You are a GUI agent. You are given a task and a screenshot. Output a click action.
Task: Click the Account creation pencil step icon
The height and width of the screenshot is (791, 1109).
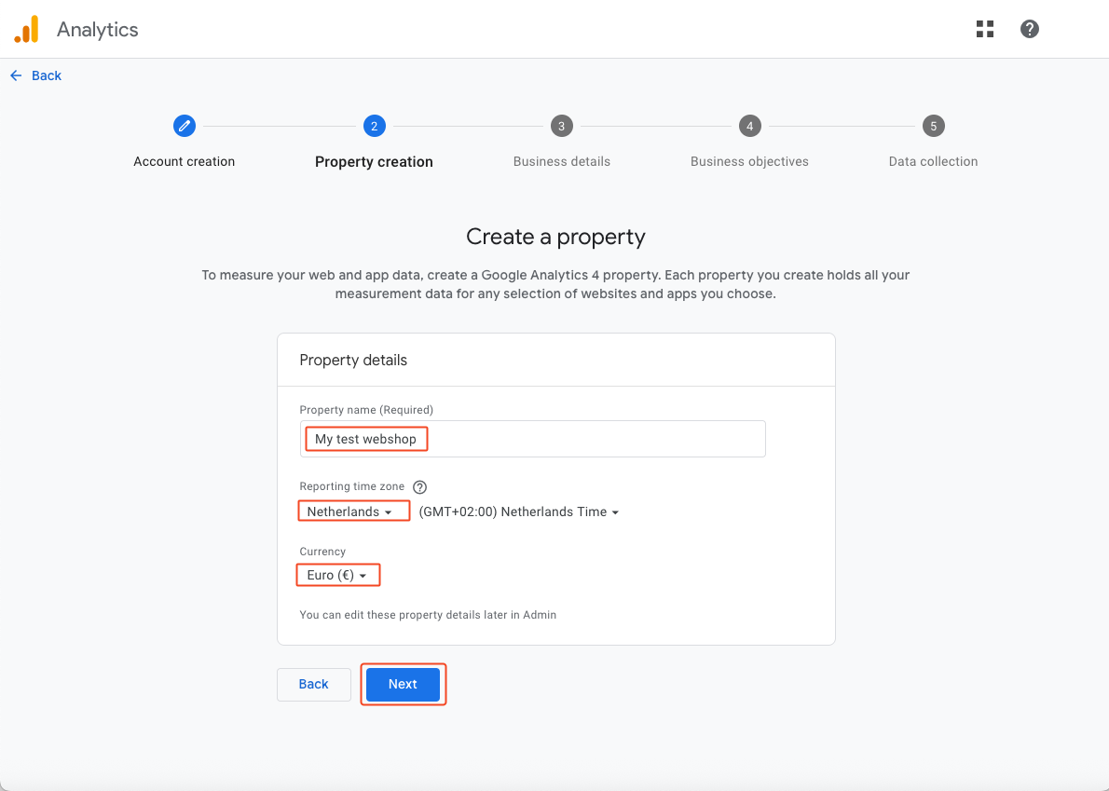point(184,126)
